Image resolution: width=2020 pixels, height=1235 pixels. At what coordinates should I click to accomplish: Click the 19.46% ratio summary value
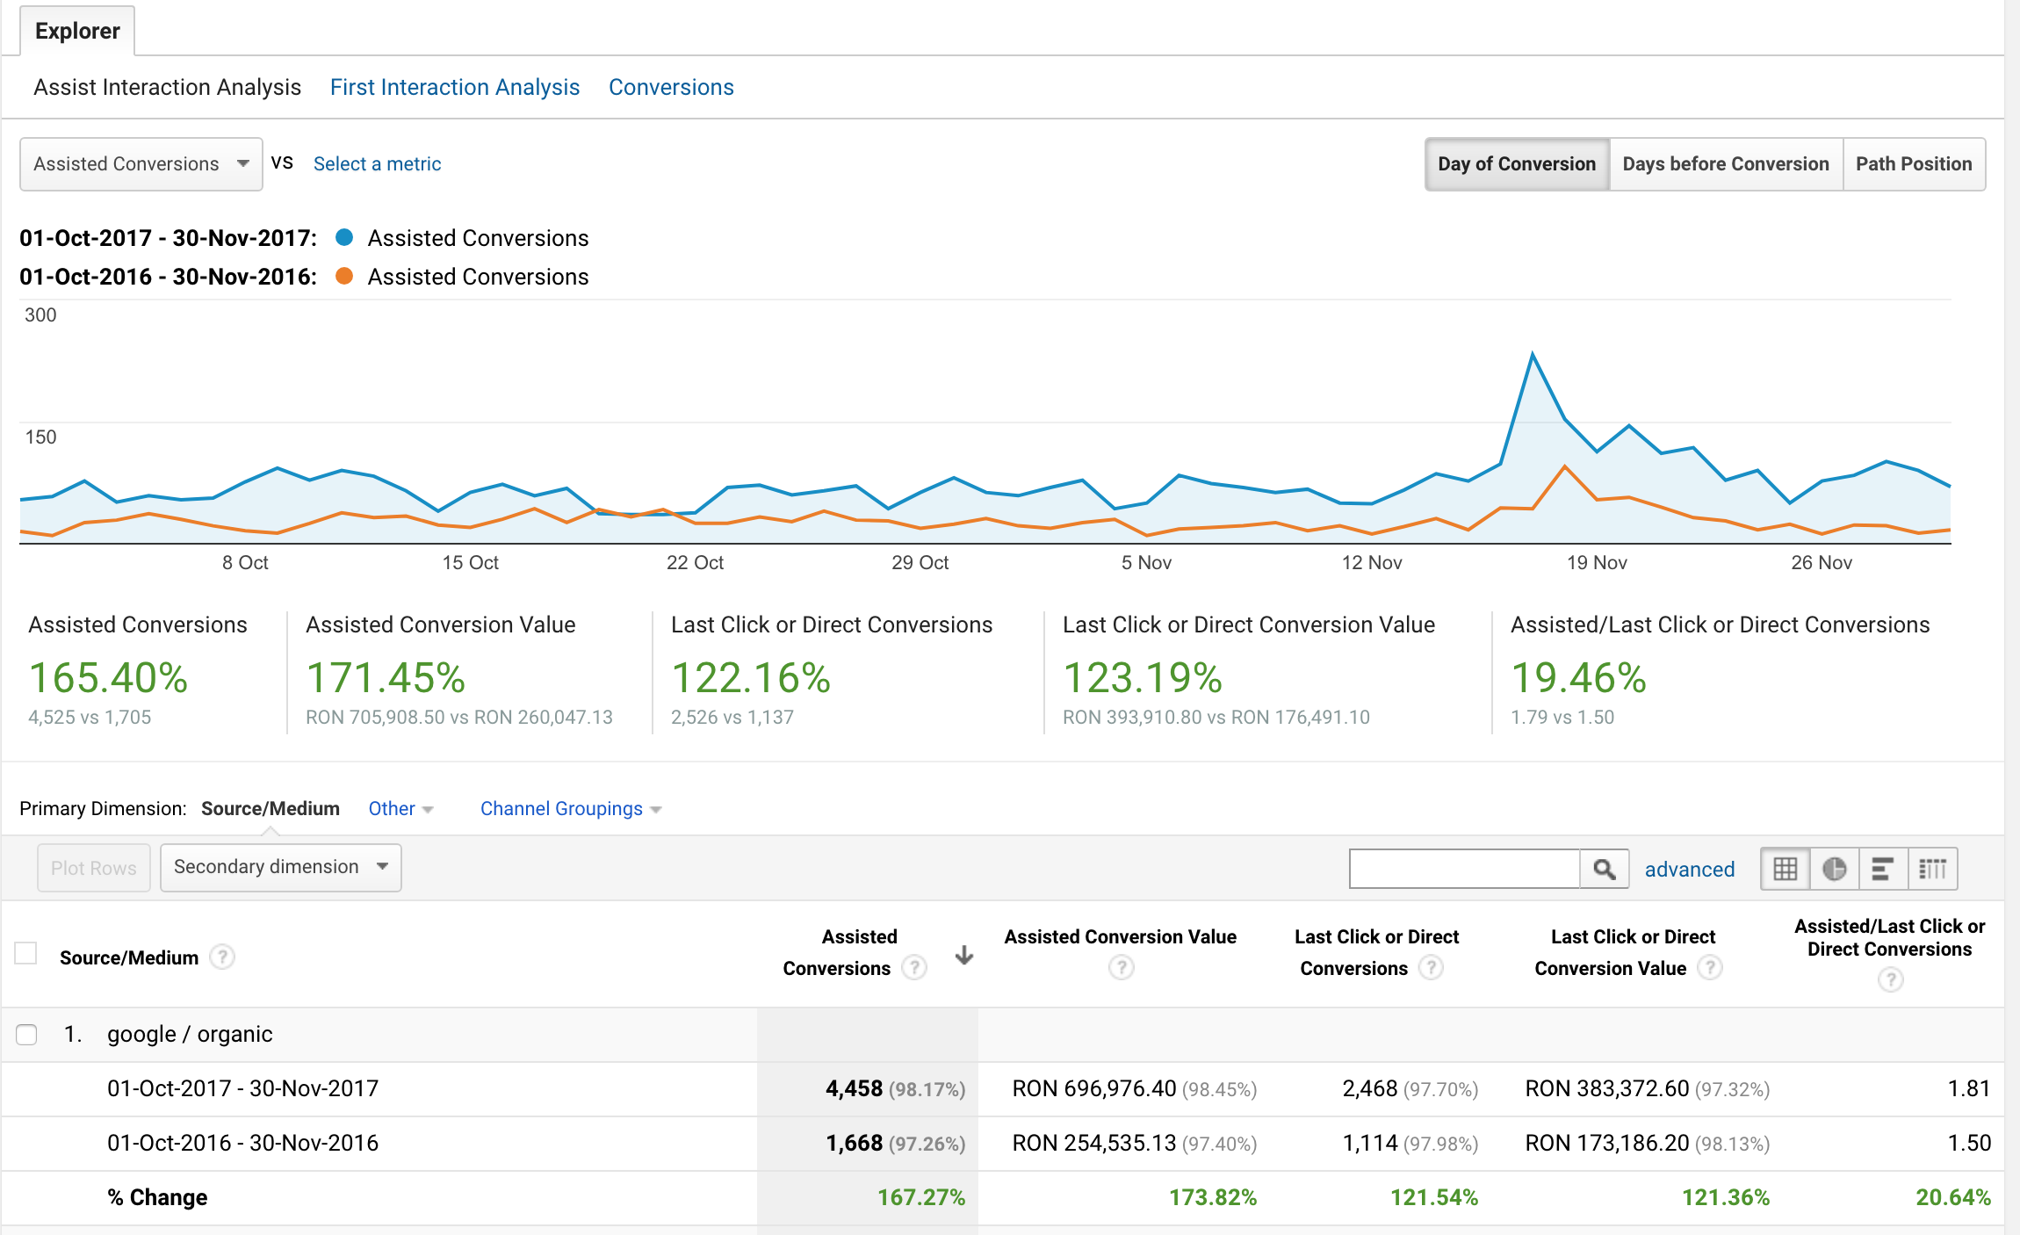[x=1578, y=677]
